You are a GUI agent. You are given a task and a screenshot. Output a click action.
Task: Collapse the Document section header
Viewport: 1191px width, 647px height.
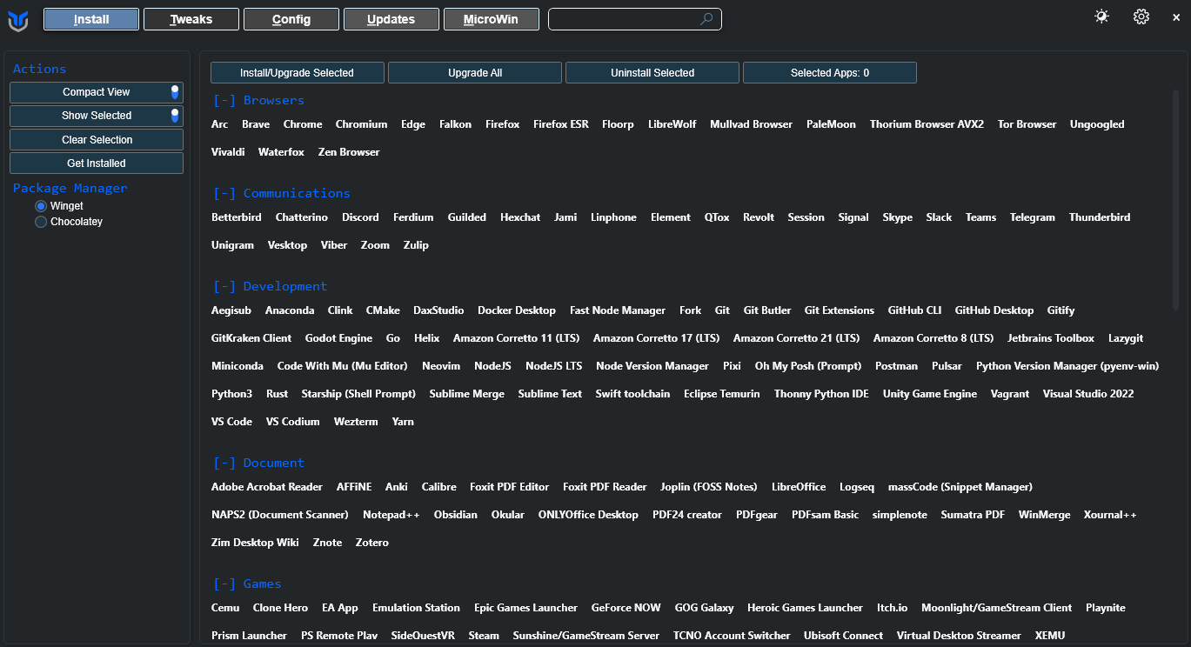(x=224, y=463)
